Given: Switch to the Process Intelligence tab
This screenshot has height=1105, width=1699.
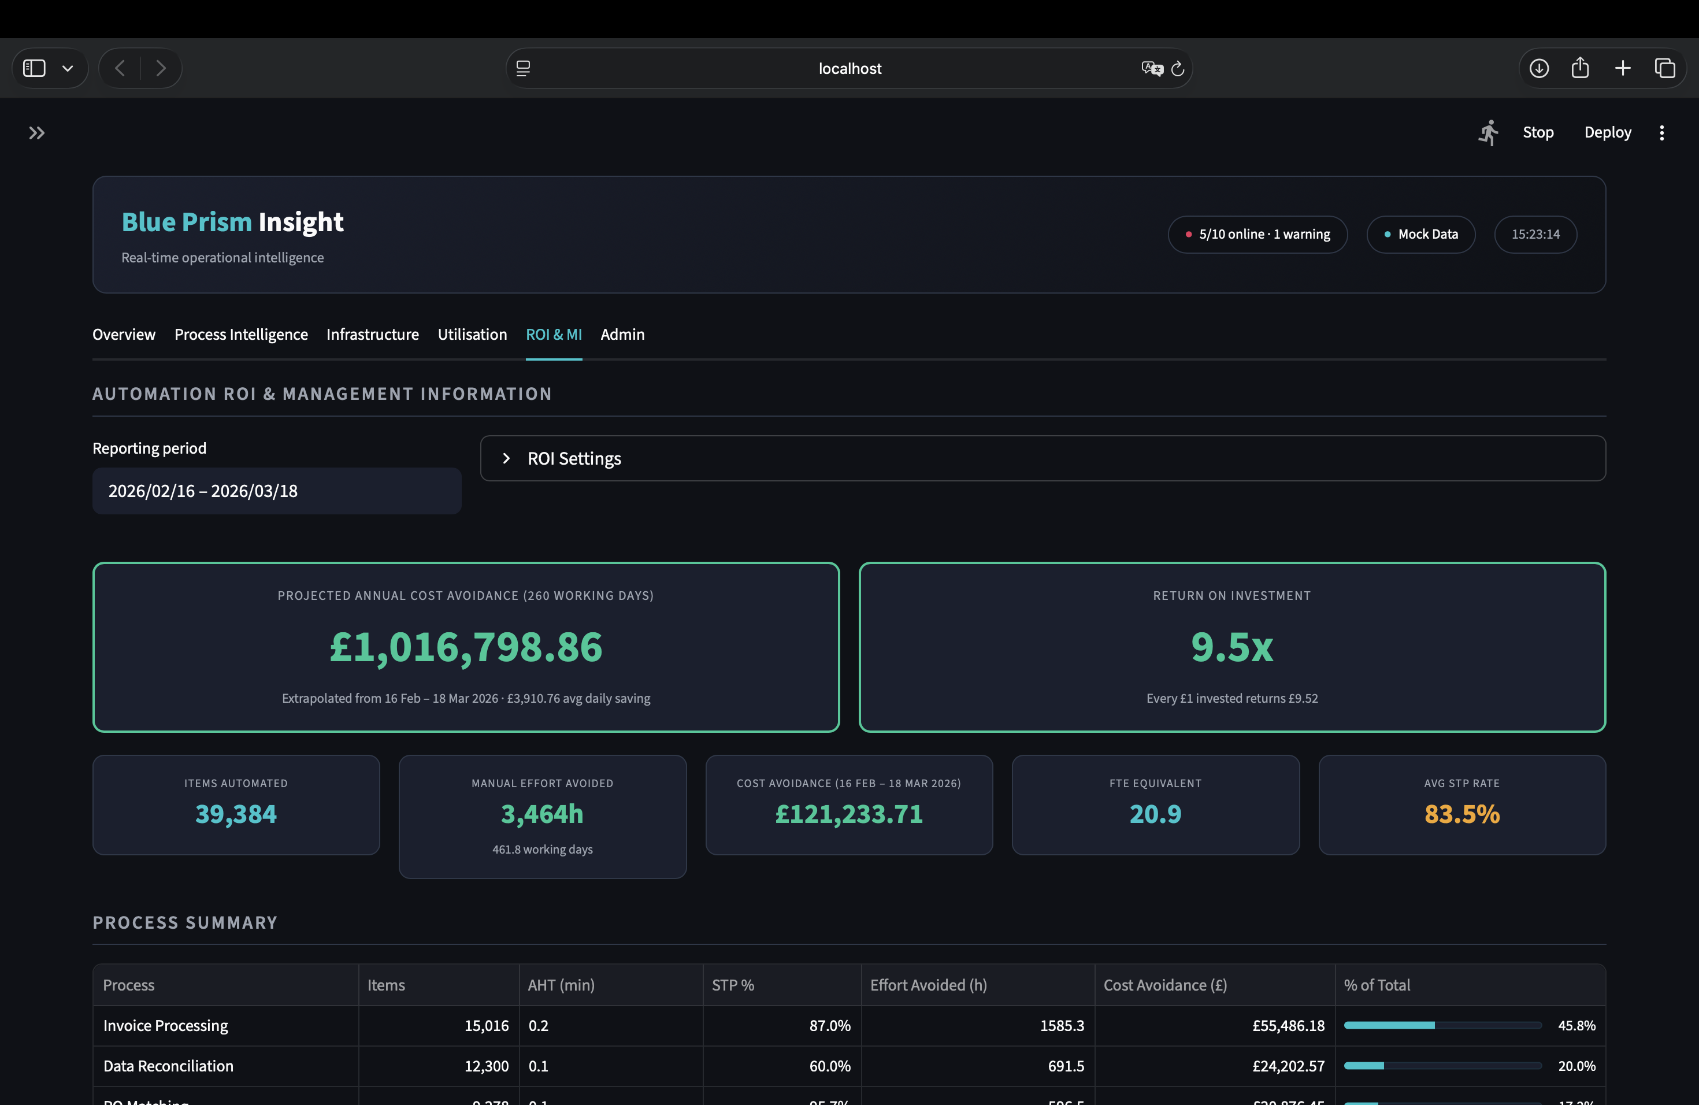Looking at the screenshot, I should (x=240, y=334).
